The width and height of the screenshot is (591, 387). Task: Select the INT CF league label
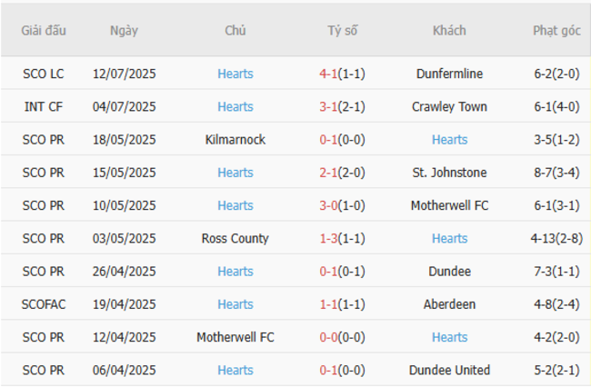44,106
